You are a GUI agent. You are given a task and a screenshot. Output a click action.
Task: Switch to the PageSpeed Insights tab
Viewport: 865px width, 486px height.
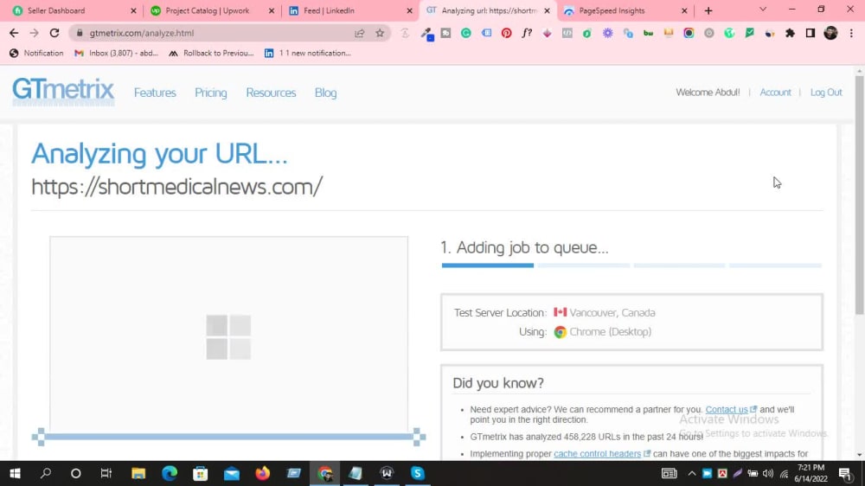(624, 10)
